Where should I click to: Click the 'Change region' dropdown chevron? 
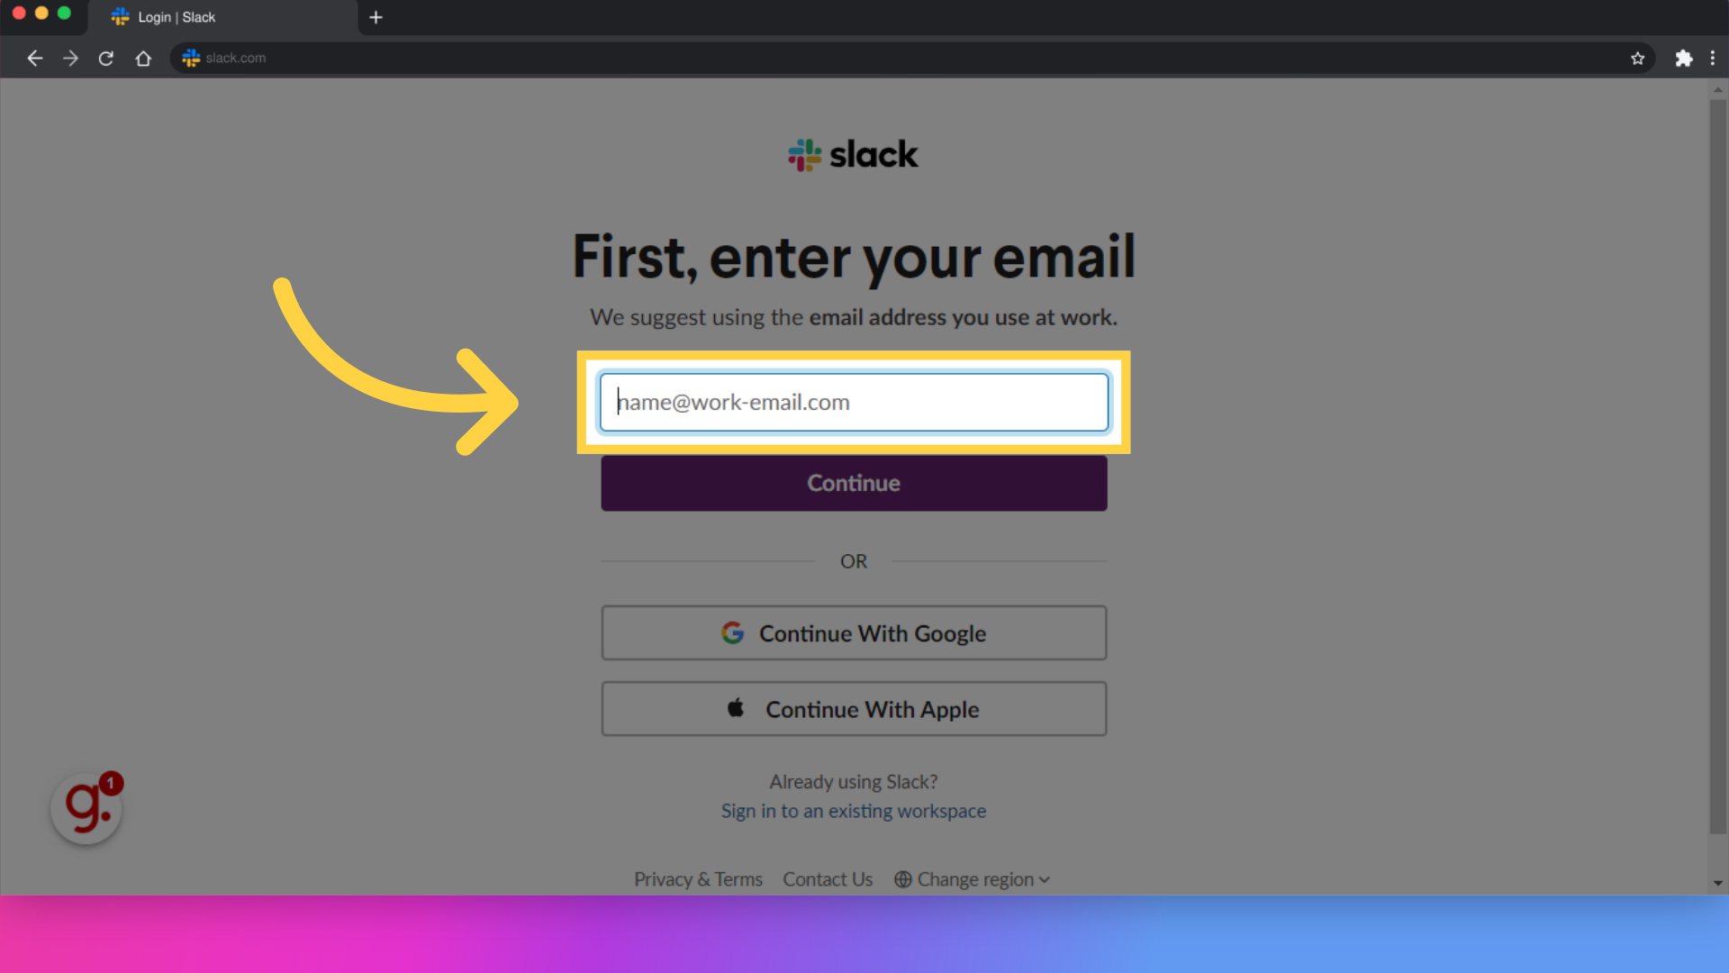1045,879
